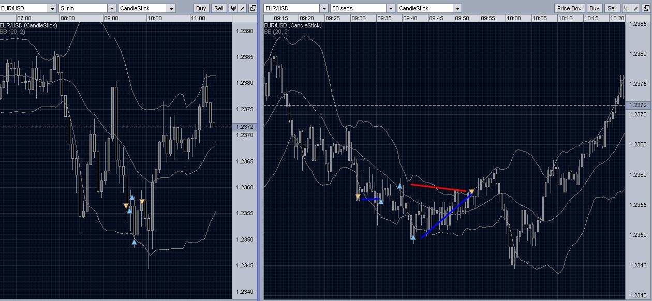Click 1.2385 price label on right chart scale
652x301 pixels.
point(638,24)
